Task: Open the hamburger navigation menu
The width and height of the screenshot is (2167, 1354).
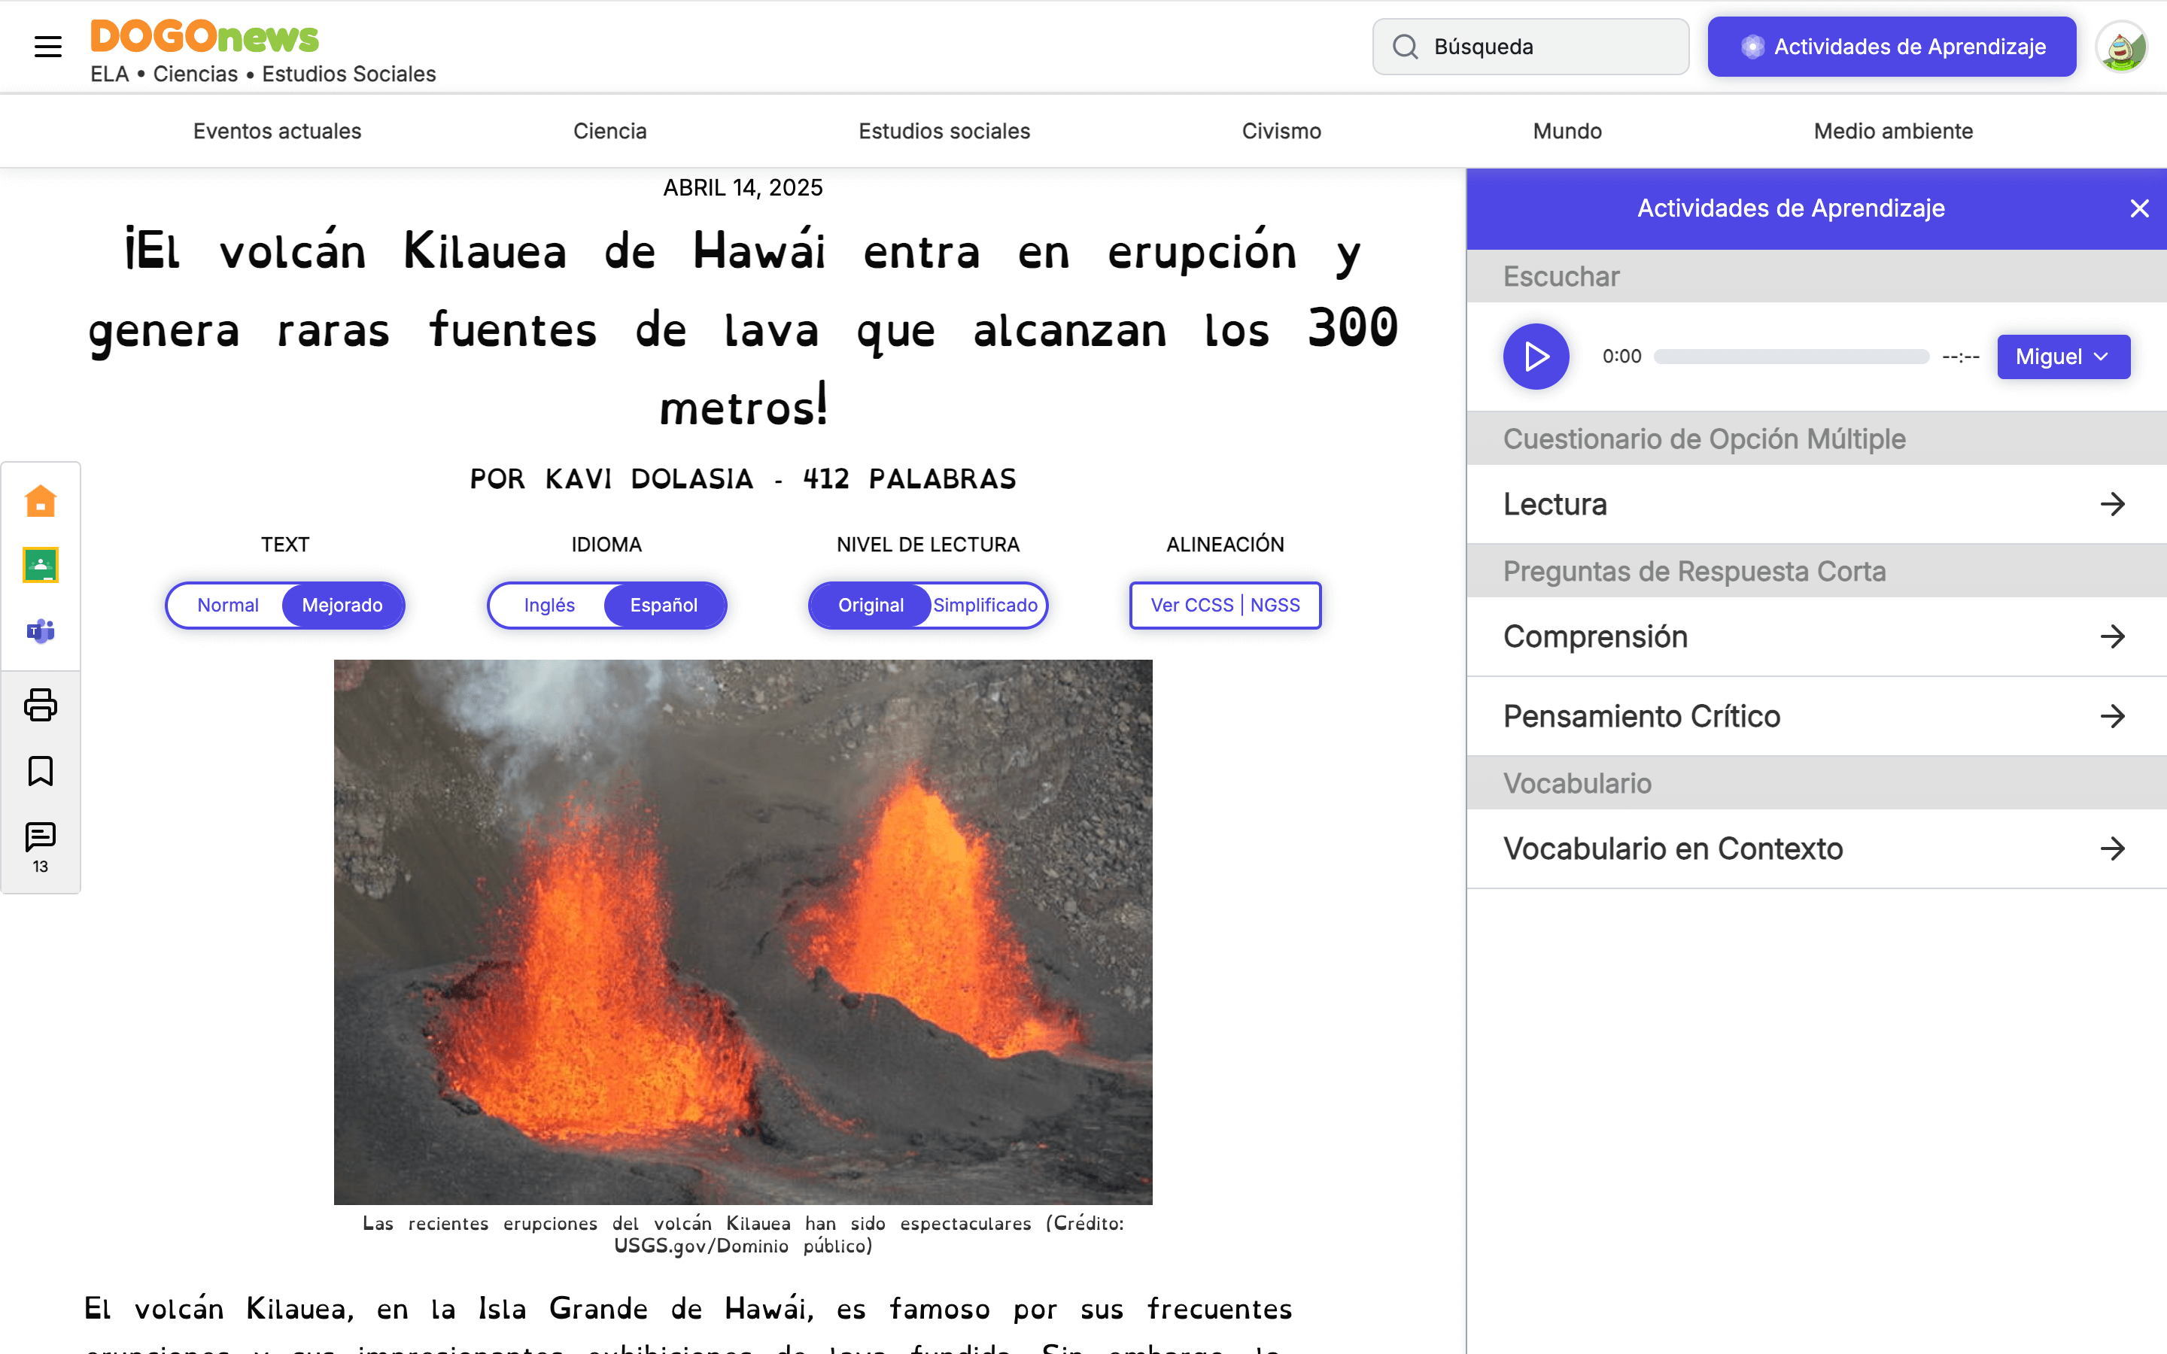Action: pyautogui.click(x=47, y=47)
